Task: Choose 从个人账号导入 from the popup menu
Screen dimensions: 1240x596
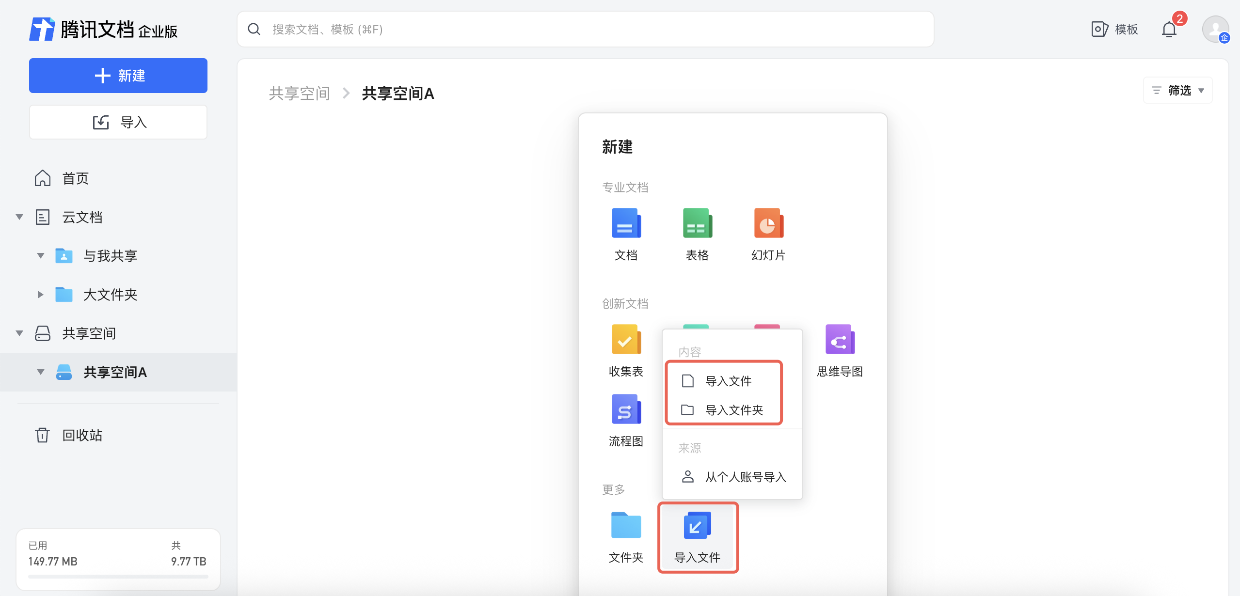Action: (x=745, y=477)
